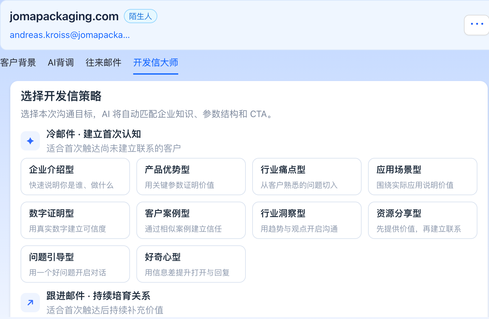Open the AI背调 tab
The height and width of the screenshot is (319, 489).
[61, 62]
